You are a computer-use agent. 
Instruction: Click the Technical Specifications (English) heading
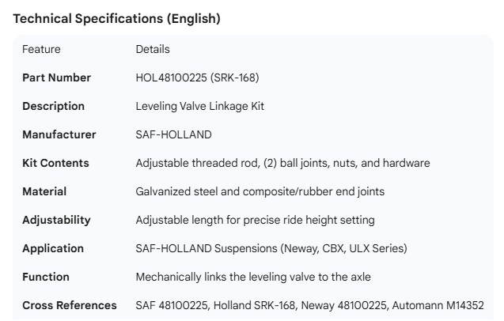(117, 19)
